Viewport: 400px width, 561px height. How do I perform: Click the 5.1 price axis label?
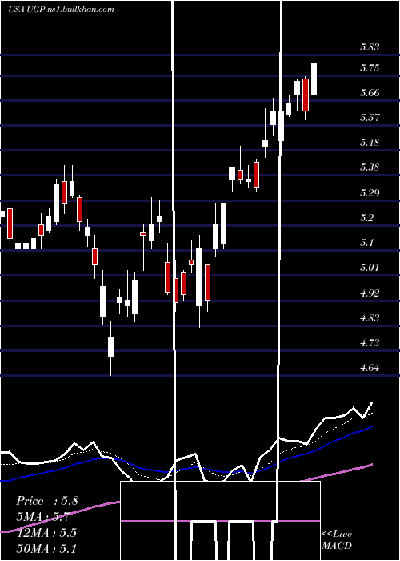366,243
